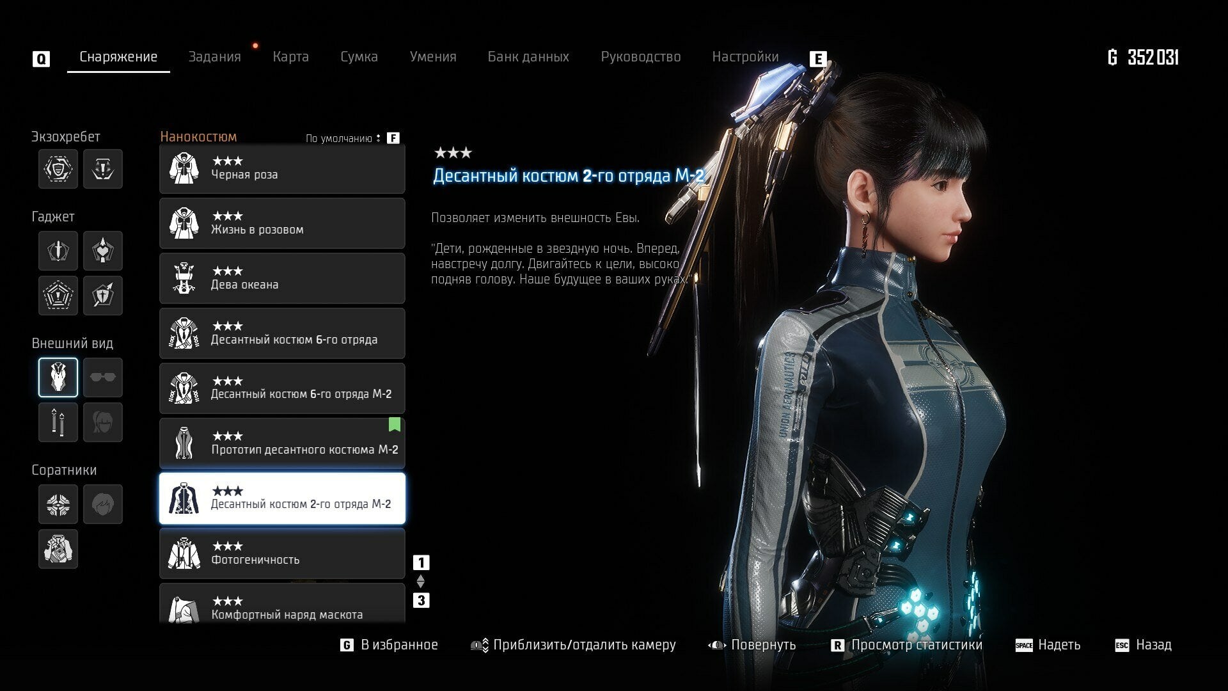
Task: Open the sword gadget slot under Гаджет
Action: tap(58, 251)
